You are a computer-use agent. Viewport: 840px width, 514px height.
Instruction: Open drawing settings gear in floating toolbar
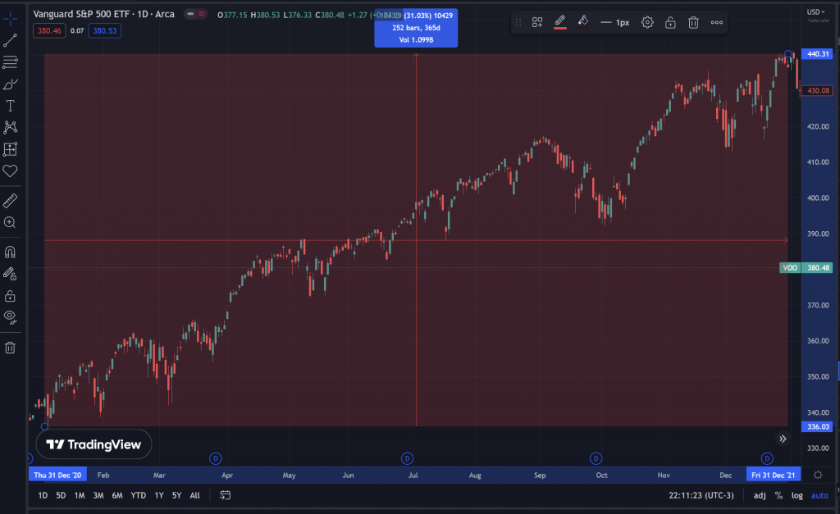(x=647, y=23)
